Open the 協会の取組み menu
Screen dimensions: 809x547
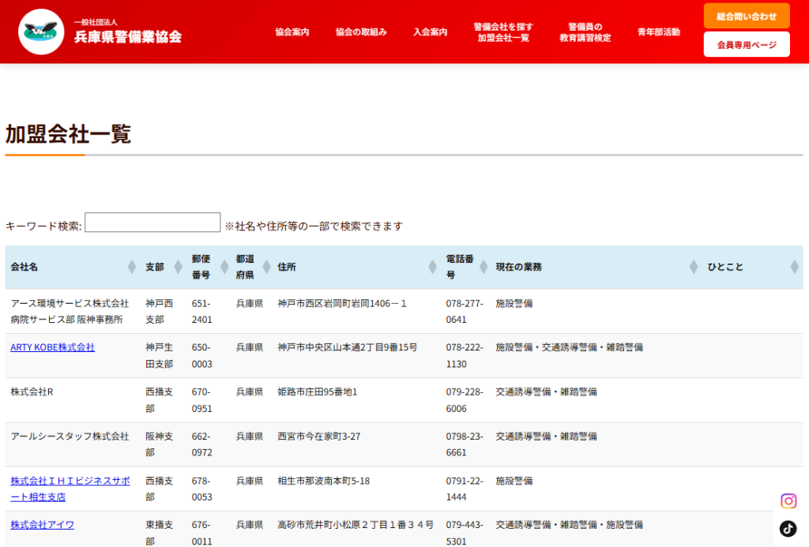pos(361,32)
